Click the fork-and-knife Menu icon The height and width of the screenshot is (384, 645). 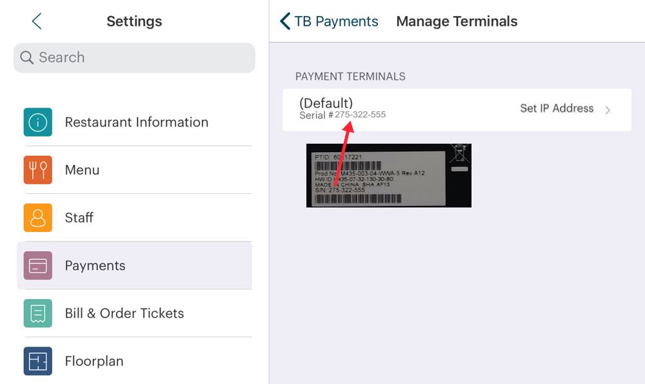[x=38, y=170]
